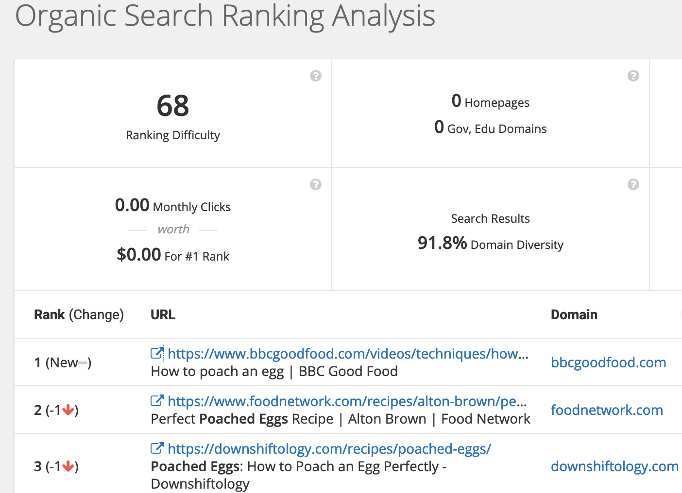Open help icon for Monthly Clicks card

click(x=316, y=184)
